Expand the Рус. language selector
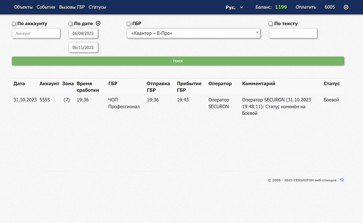Viewport: 363px width, 223px height. 234,7
